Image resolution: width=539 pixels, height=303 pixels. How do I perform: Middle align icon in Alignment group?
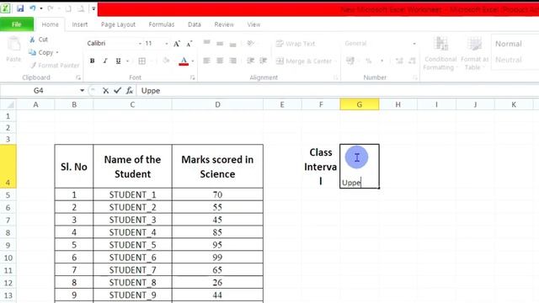point(220,43)
